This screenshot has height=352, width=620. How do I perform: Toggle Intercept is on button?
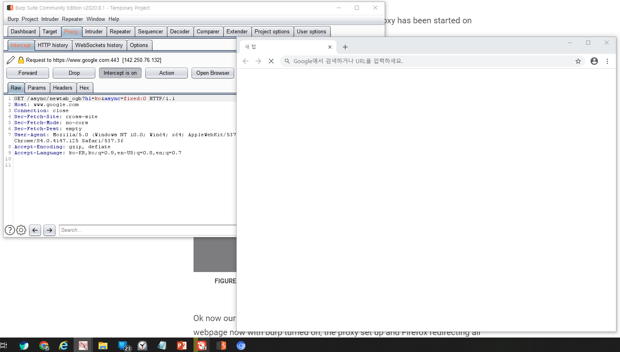pos(120,73)
